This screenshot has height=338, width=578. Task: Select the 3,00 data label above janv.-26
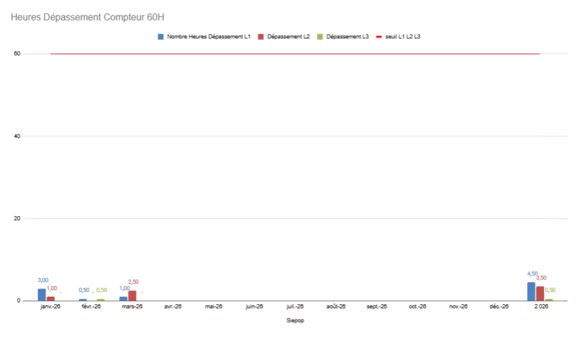point(43,280)
